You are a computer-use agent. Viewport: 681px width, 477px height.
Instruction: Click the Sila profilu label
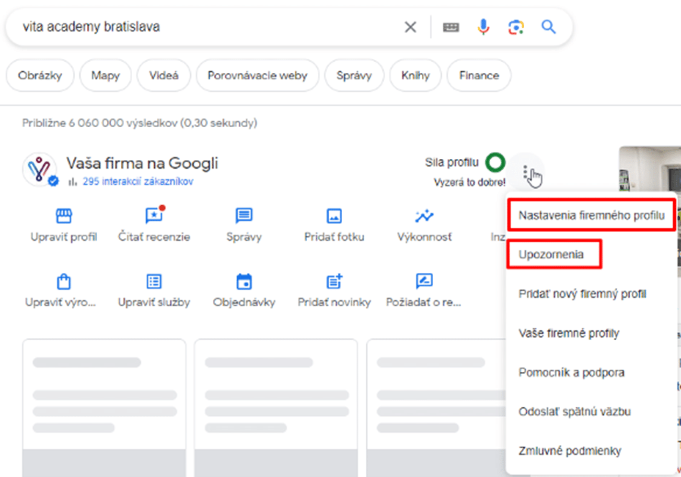click(451, 163)
